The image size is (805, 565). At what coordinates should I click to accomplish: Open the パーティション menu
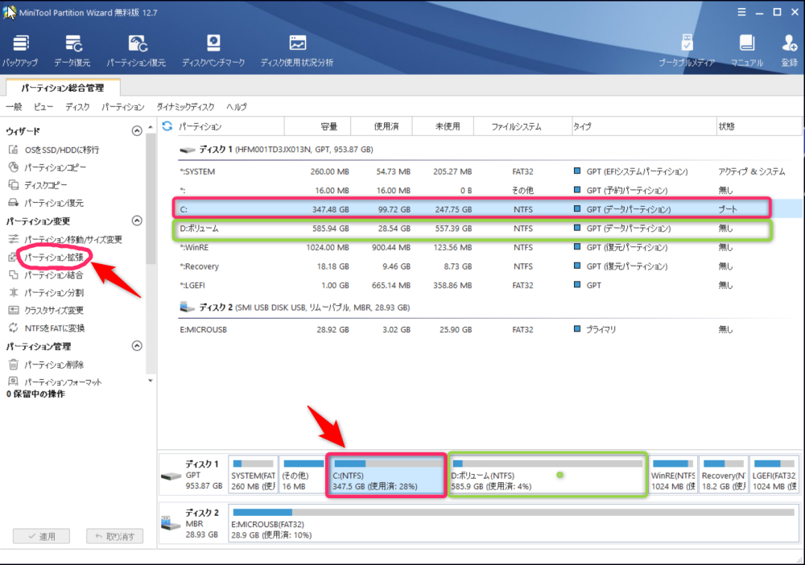[x=122, y=107]
